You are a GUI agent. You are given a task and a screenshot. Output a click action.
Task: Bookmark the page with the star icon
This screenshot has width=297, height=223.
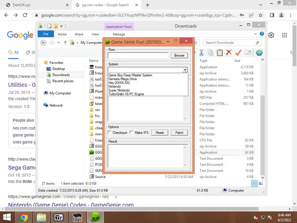(261, 15)
